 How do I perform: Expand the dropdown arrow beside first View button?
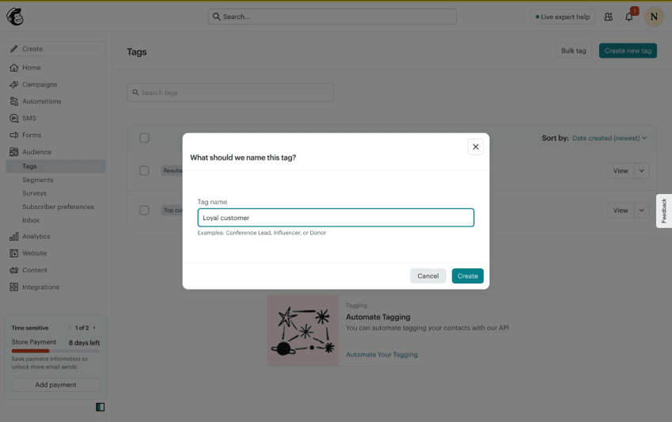tap(642, 171)
